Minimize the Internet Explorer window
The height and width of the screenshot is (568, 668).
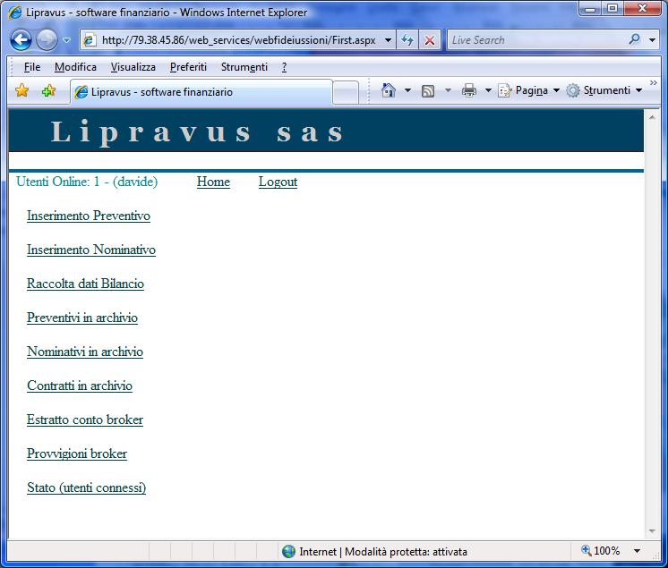click(590, 9)
